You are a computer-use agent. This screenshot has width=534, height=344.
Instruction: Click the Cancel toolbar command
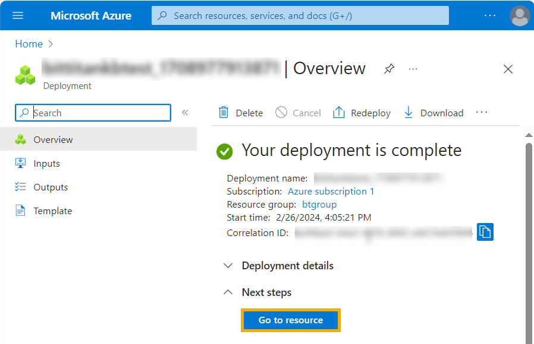click(x=298, y=113)
